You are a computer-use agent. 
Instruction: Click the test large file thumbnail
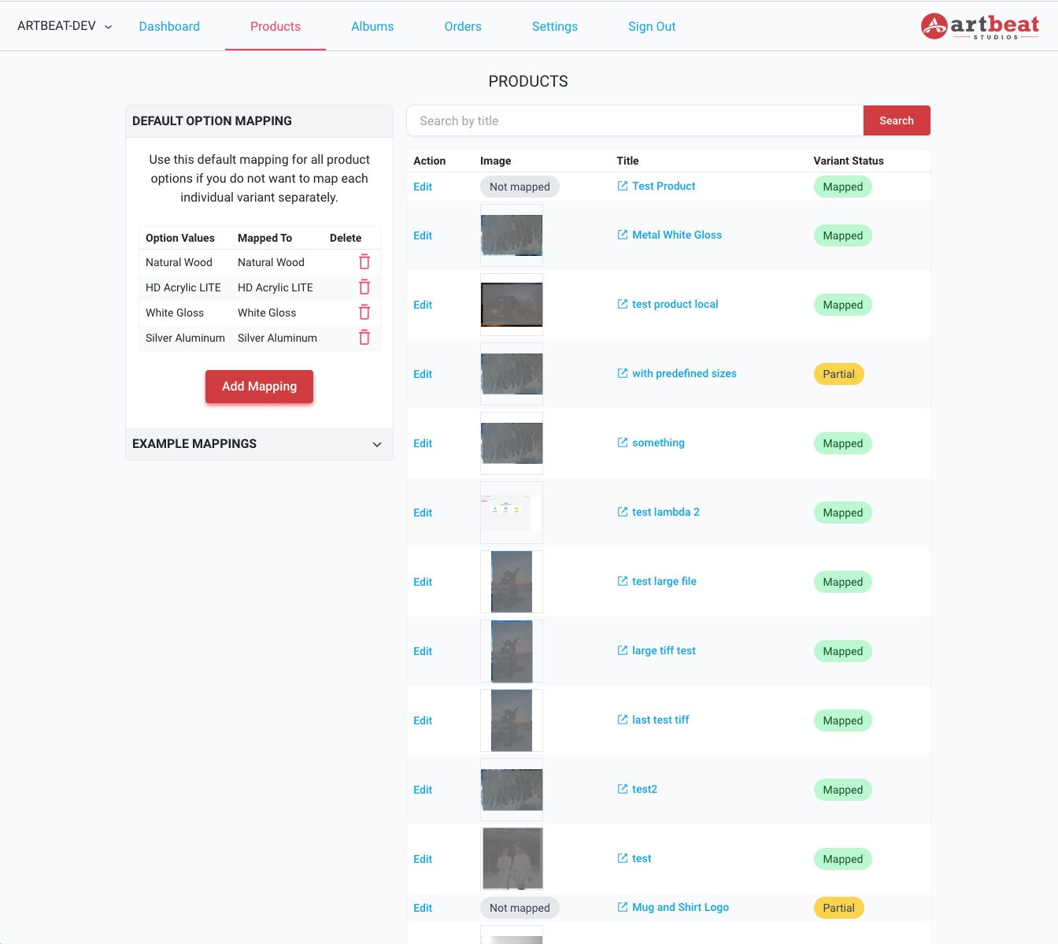click(512, 582)
